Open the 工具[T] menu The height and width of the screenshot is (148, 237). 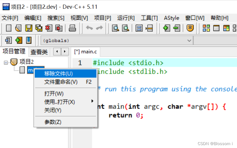coord(149,18)
